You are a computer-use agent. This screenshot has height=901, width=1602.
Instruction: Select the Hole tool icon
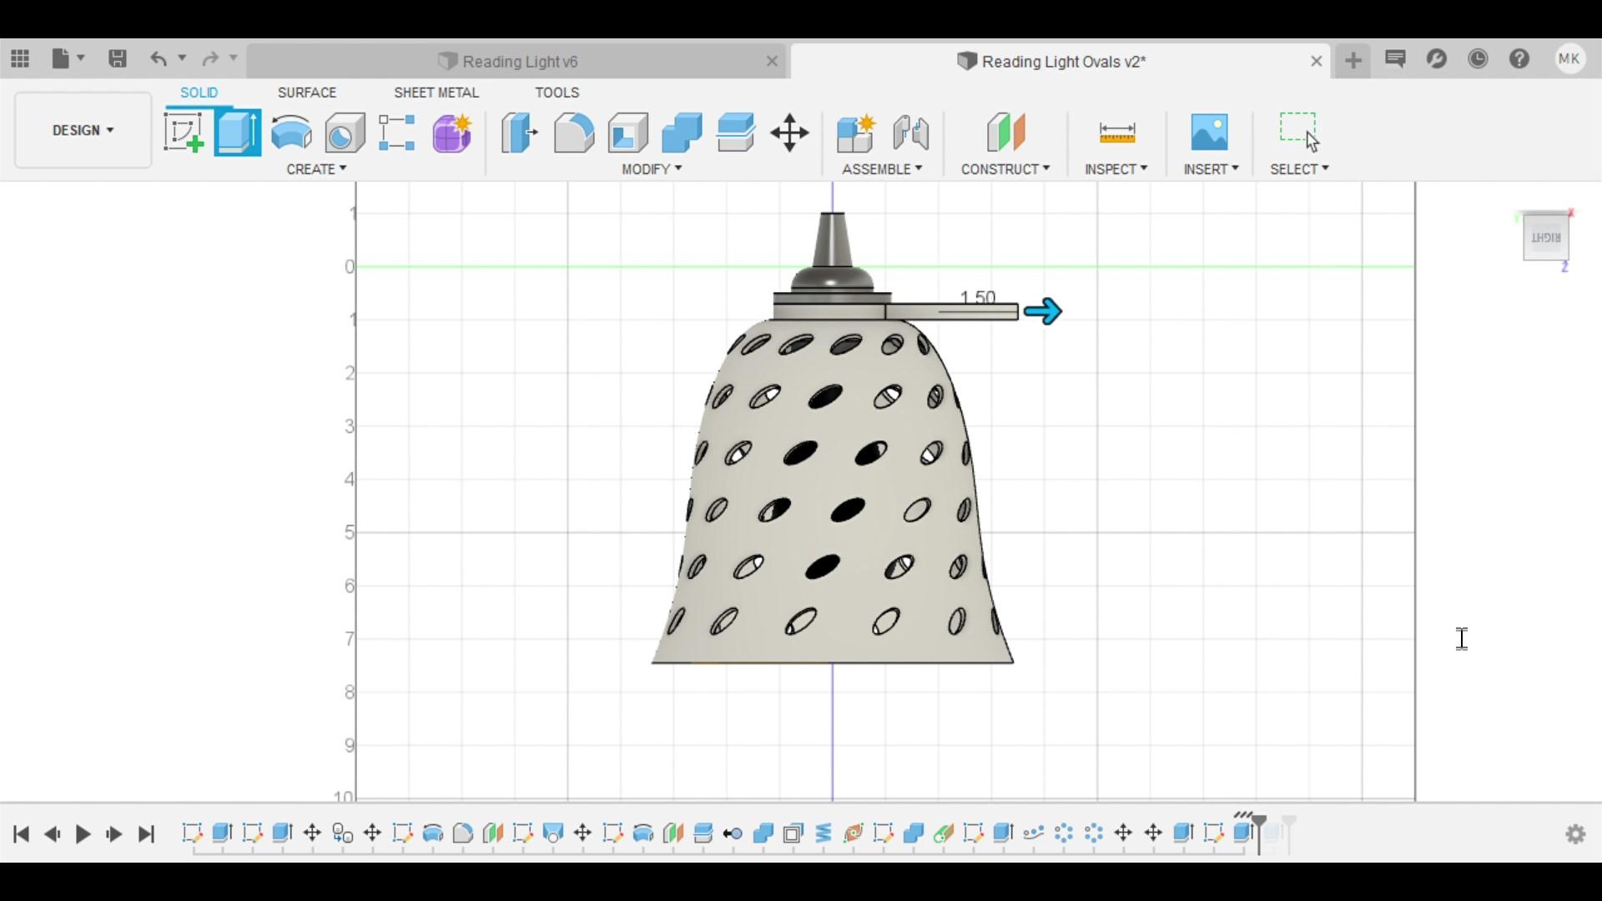pos(345,133)
